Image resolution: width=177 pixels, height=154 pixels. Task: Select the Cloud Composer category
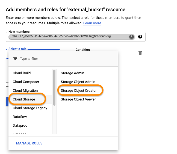[x=26, y=82]
